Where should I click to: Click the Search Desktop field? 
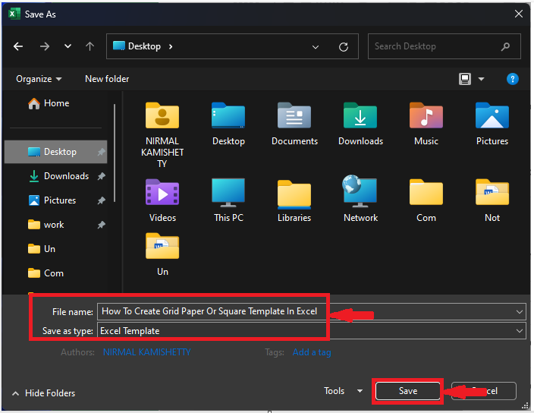tap(435, 46)
